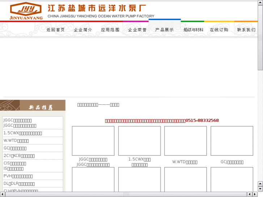Open thumbnail above W.WTD caption
The image size is (263, 197).
click(186, 141)
